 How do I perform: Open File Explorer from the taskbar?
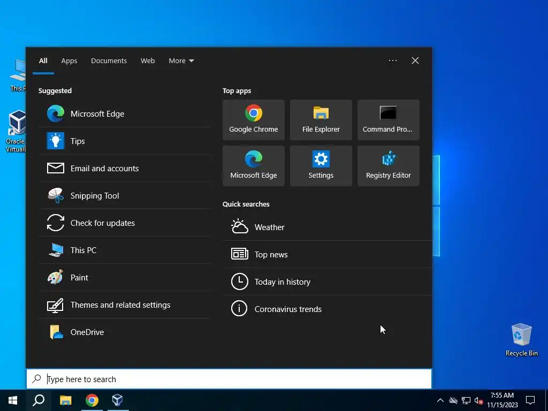(65, 400)
